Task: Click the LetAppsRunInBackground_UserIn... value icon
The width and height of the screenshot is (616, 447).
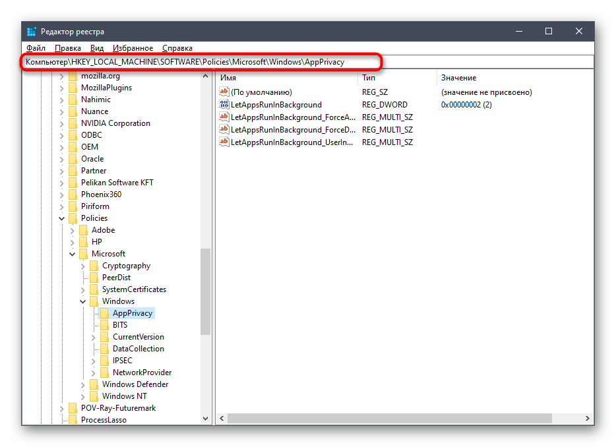Action: point(224,142)
